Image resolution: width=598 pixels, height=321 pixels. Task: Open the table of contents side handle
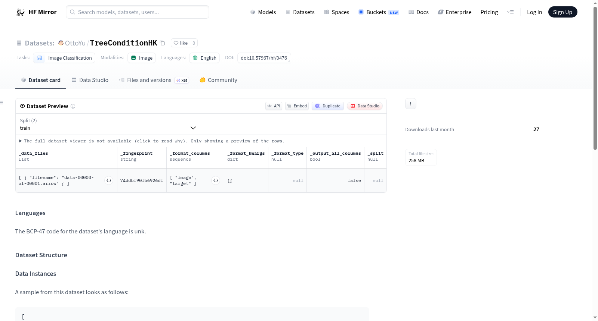point(1,103)
